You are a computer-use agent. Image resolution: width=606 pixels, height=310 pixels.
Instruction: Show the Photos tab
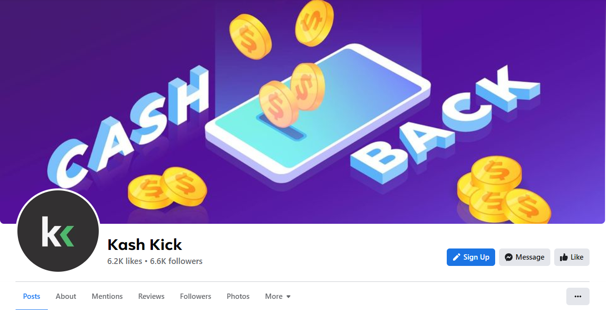coord(238,296)
